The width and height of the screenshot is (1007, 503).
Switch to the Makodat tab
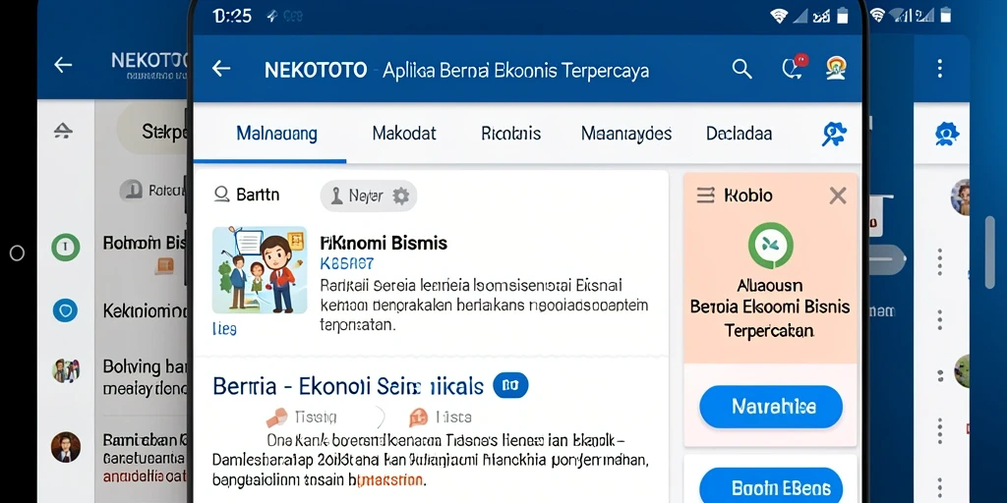404,134
